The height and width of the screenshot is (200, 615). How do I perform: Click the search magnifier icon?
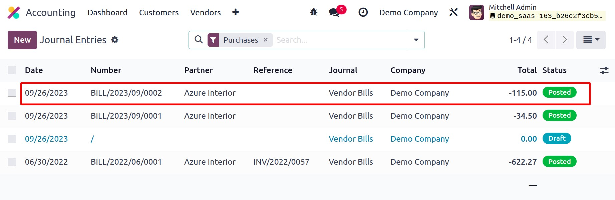coord(199,40)
